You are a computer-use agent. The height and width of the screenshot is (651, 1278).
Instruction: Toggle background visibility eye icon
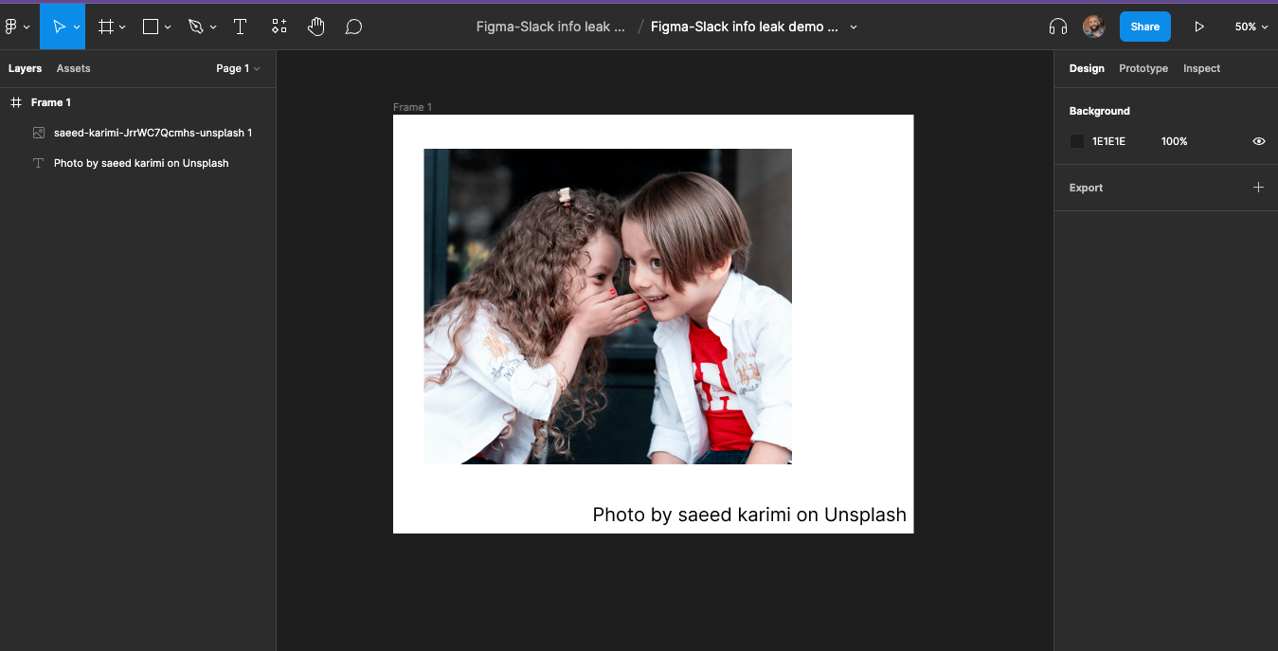tap(1259, 141)
